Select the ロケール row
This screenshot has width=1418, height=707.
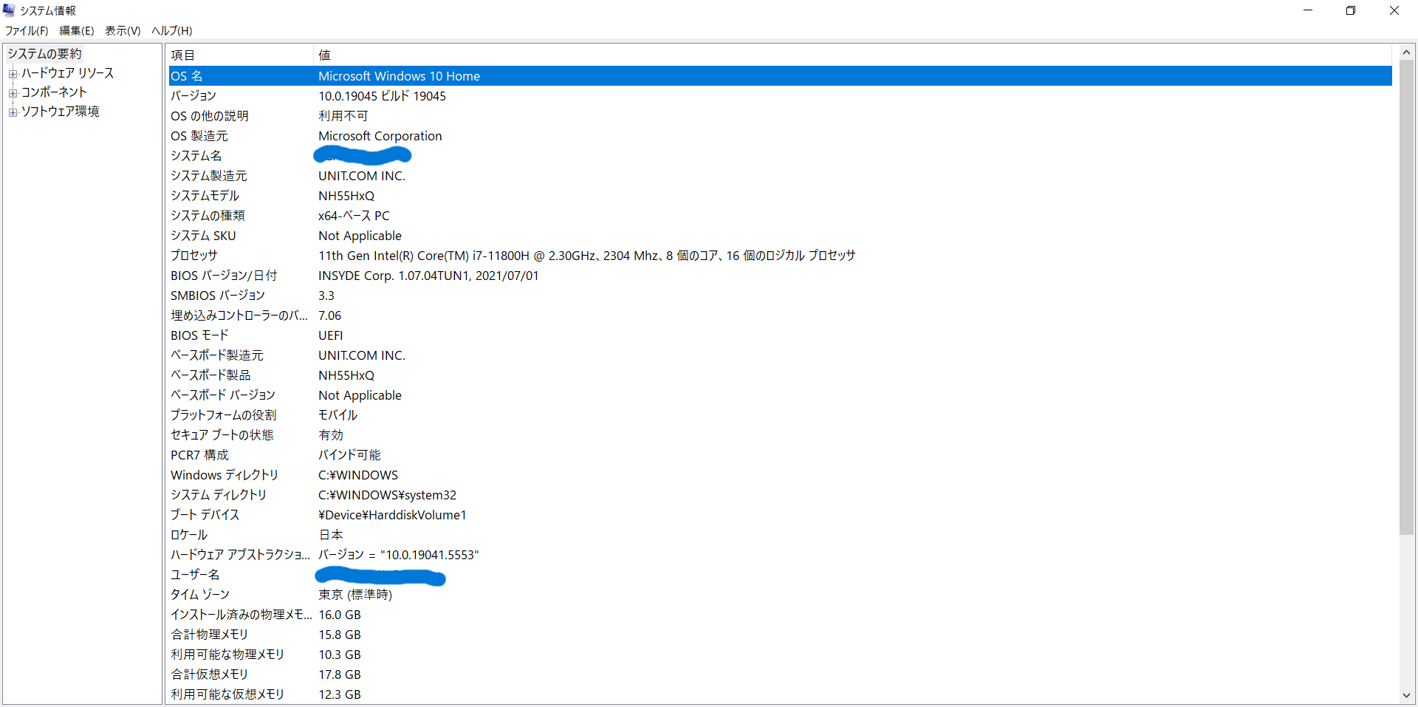pos(781,535)
